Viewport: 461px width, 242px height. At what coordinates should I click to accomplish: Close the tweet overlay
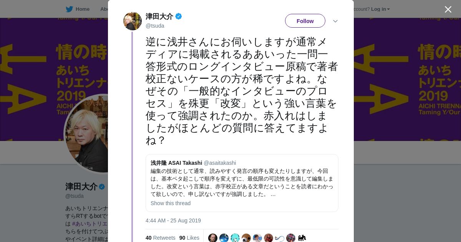[448, 9]
